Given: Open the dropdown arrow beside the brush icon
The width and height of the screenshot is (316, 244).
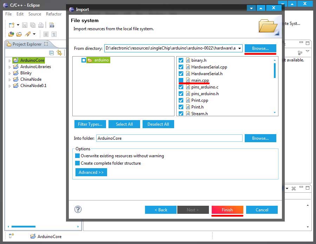Looking at the screenshot, I should (x=34, y=34).
